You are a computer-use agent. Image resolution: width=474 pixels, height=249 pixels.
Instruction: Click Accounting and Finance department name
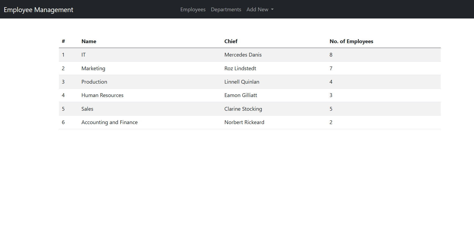[x=109, y=122]
